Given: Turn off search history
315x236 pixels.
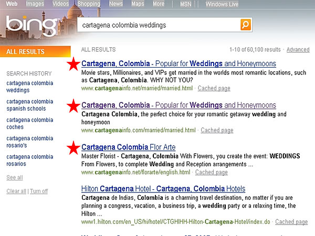Looking at the screenshot, I should (x=39, y=191).
